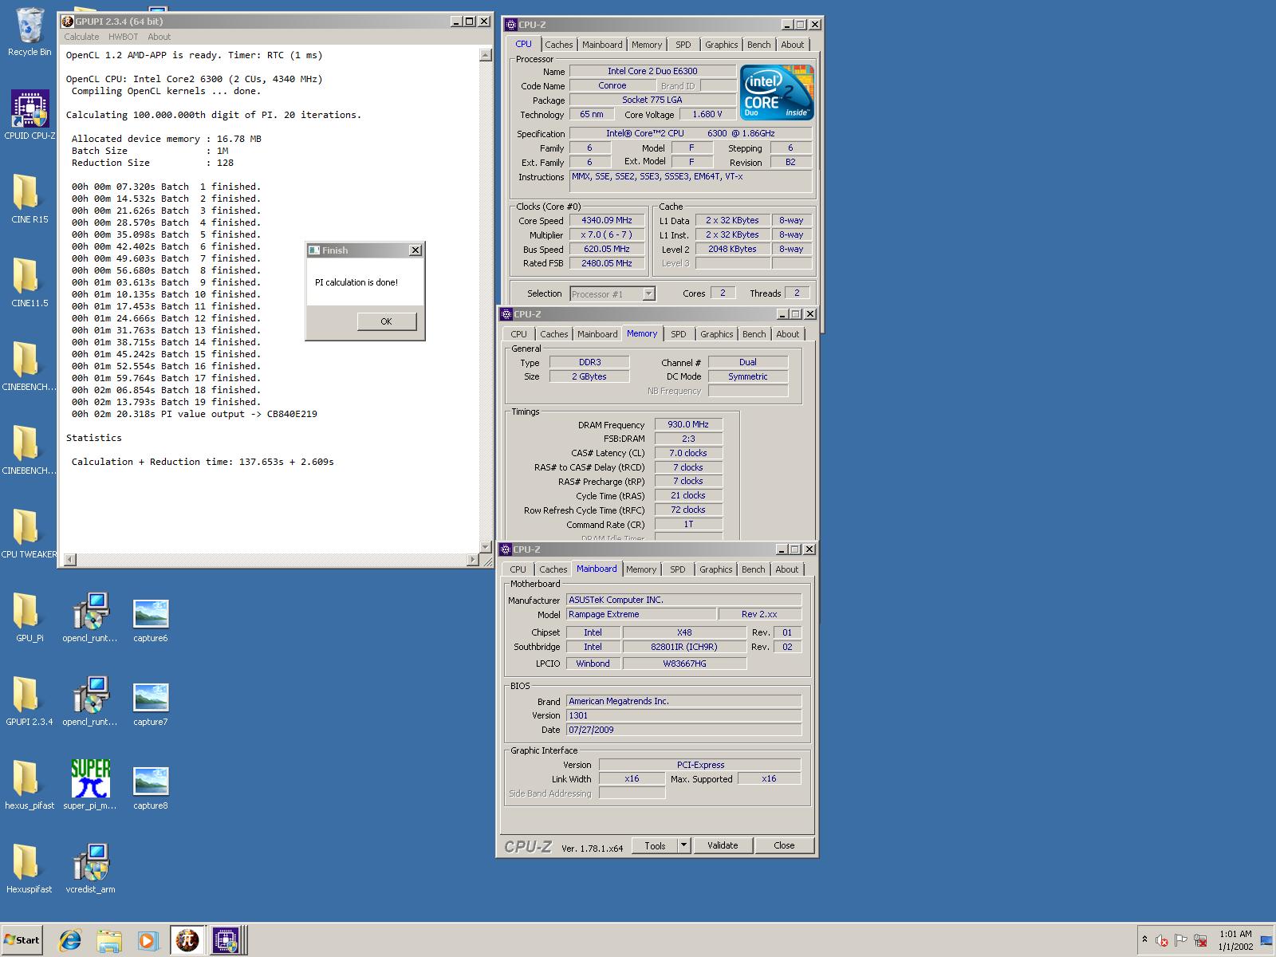Open the Caches tab in top CPU-Z window

coord(558,45)
